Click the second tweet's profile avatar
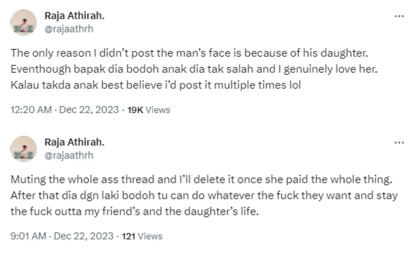The width and height of the screenshot is (409, 255). point(23,149)
